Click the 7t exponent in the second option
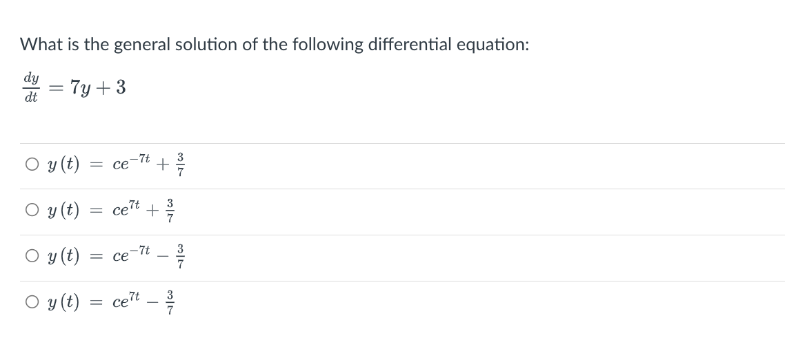This screenshot has width=785, height=340. click(x=134, y=204)
